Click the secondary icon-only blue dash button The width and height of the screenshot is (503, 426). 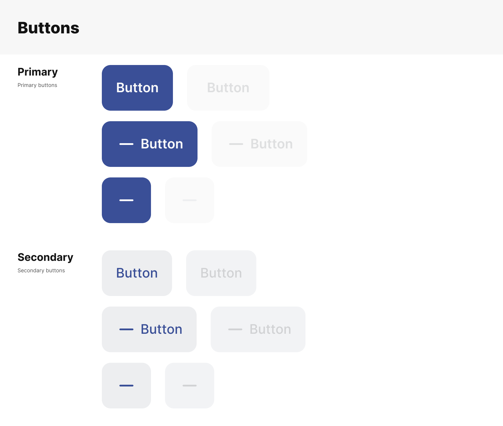tap(126, 386)
